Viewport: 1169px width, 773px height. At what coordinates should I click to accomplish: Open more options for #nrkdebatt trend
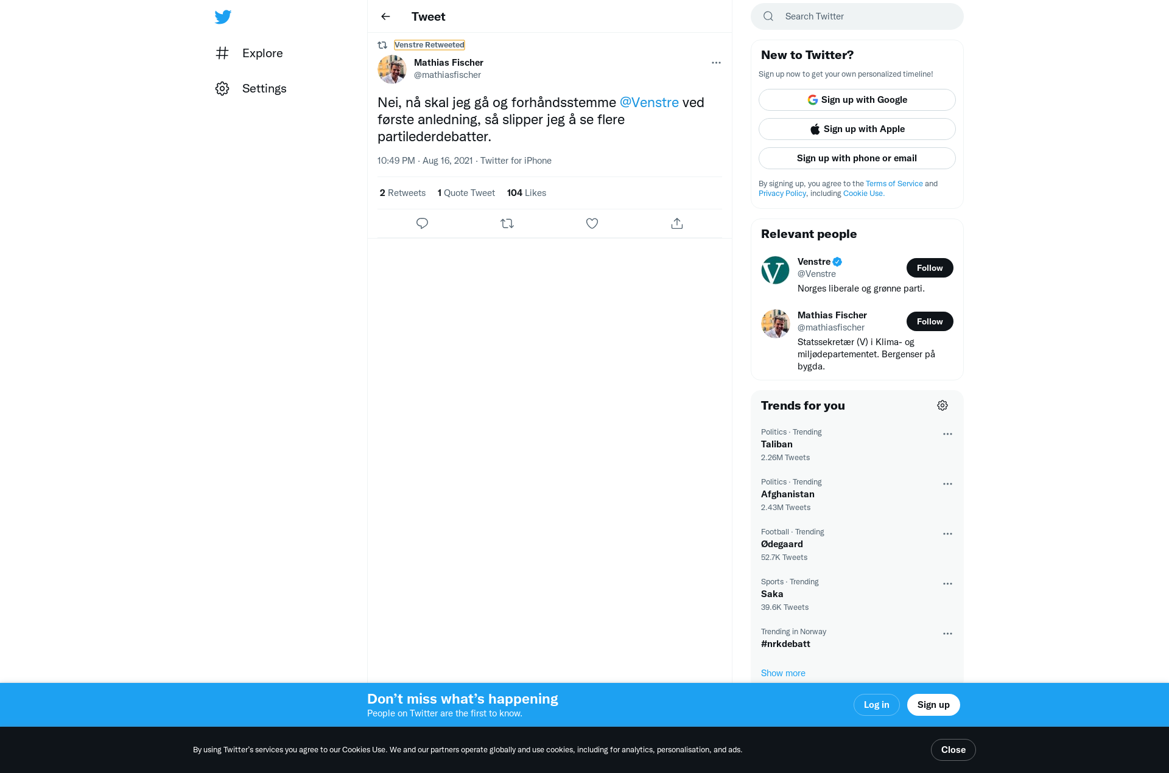(x=947, y=634)
